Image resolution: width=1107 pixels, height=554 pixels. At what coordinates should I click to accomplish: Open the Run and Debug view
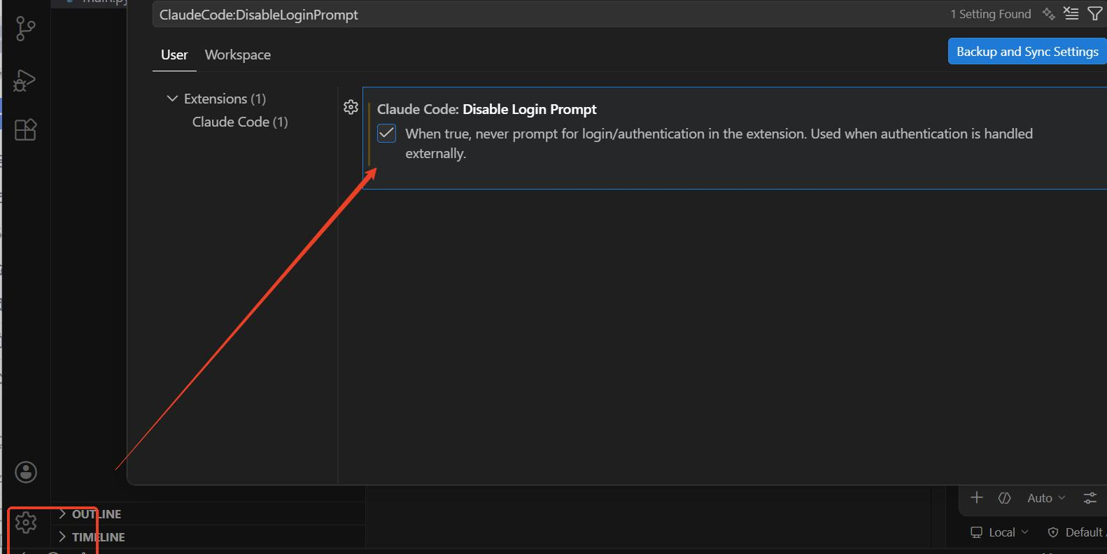[25, 80]
